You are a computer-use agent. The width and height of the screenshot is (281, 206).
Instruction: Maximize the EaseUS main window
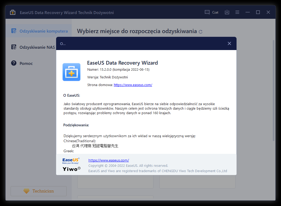pyautogui.click(x=258, y=12)
